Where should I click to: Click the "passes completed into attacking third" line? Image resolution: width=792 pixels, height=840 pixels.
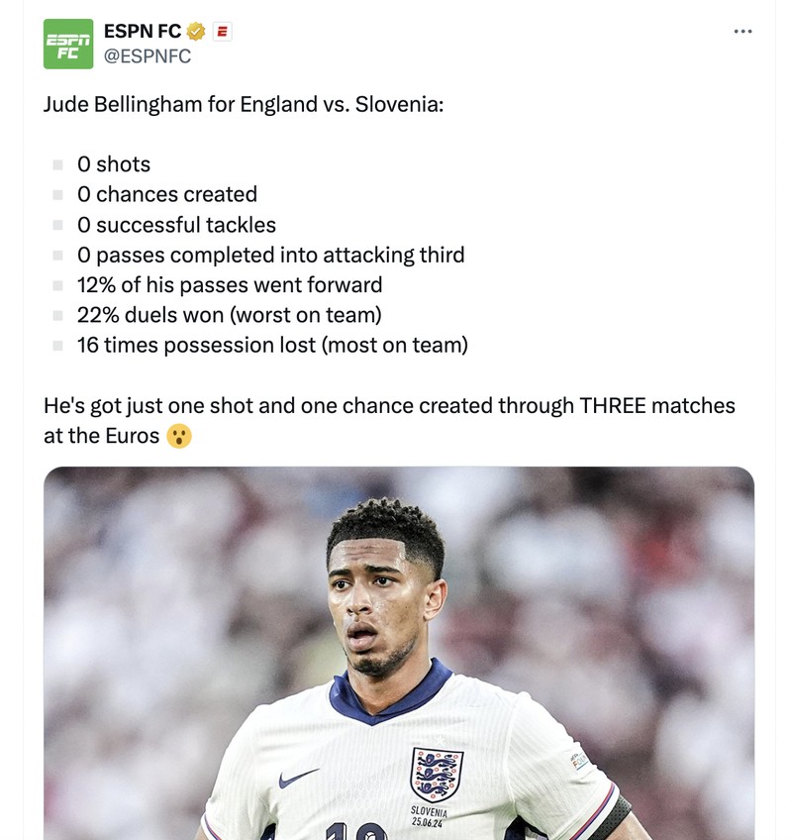click(x=270, y=255)
